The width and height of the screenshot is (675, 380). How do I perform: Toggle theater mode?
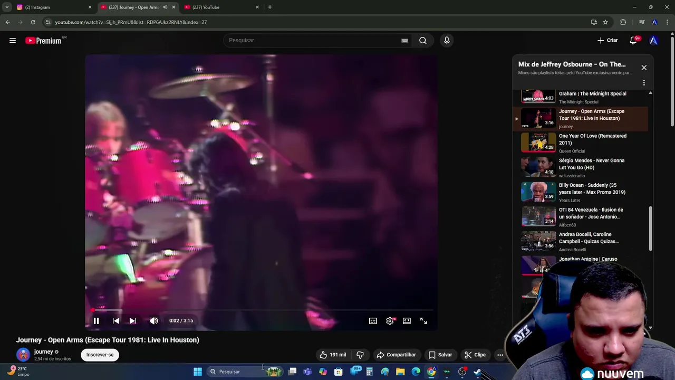tap(407, 321)
